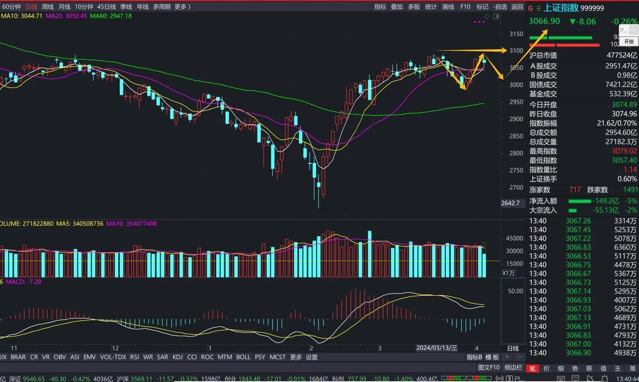The width and height of the screenshot is (639, 382).
Task: Select the ROC indicator
Action: pyautogui.click(x=208, y=357)
